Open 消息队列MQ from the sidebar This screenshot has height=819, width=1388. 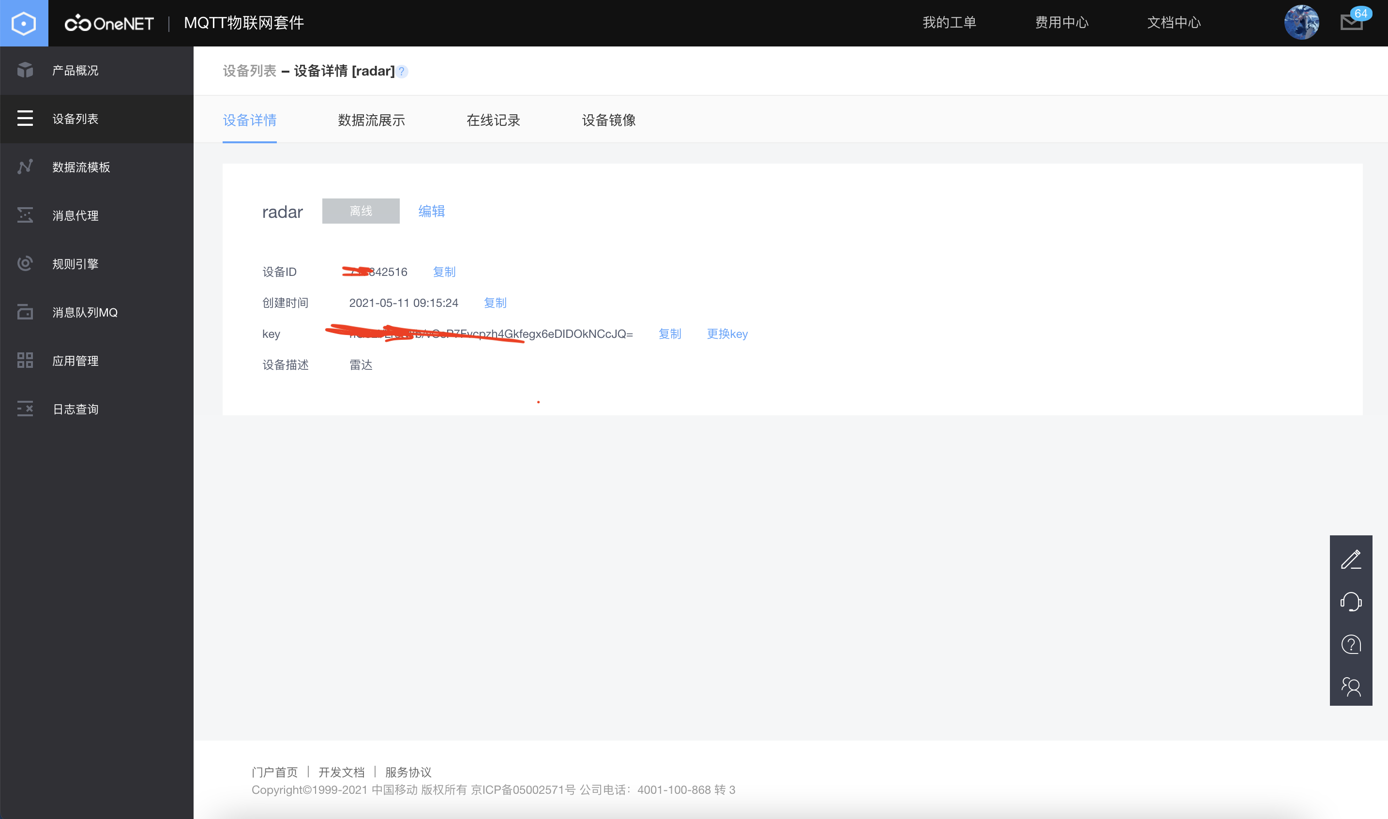(x=25, y=312)
